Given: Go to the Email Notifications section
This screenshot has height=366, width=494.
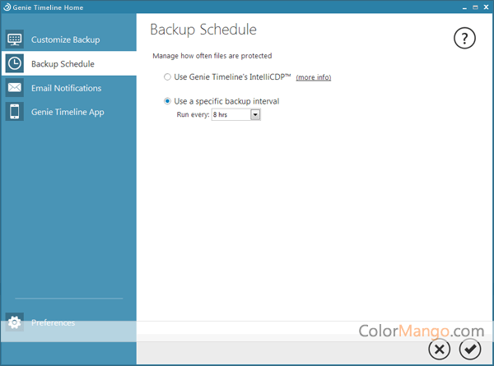Looking at the screenshot, I should 67,88.
